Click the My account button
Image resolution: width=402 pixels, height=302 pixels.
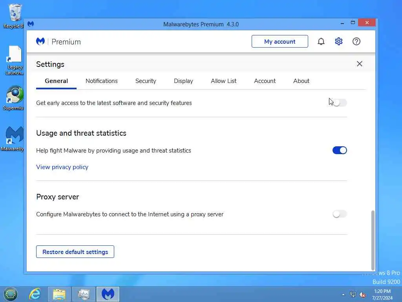coord(280,41)
